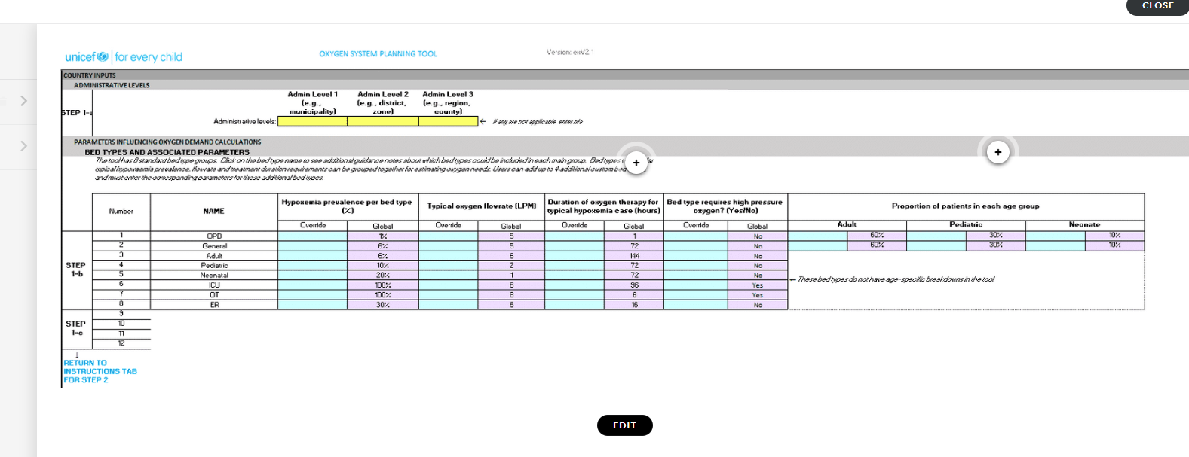Click the ICU high pressure oxygen Yes value
This screenshot has height=457, width=1189.
point(757,285)
